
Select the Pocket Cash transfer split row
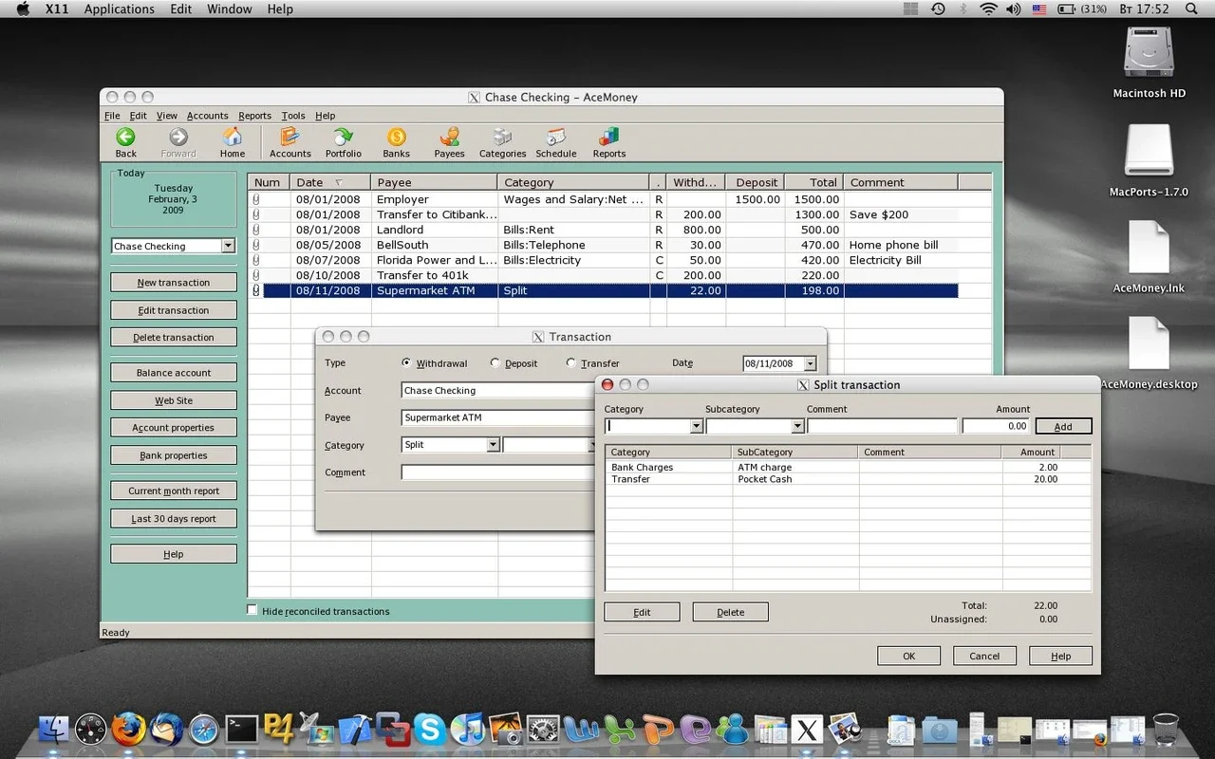point(848,479)
